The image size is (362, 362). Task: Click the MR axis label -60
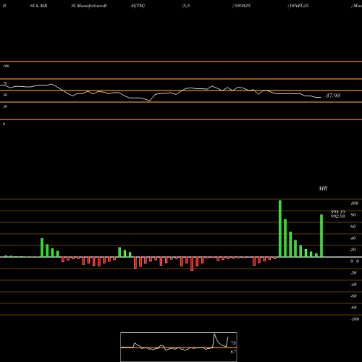[353, 296]
